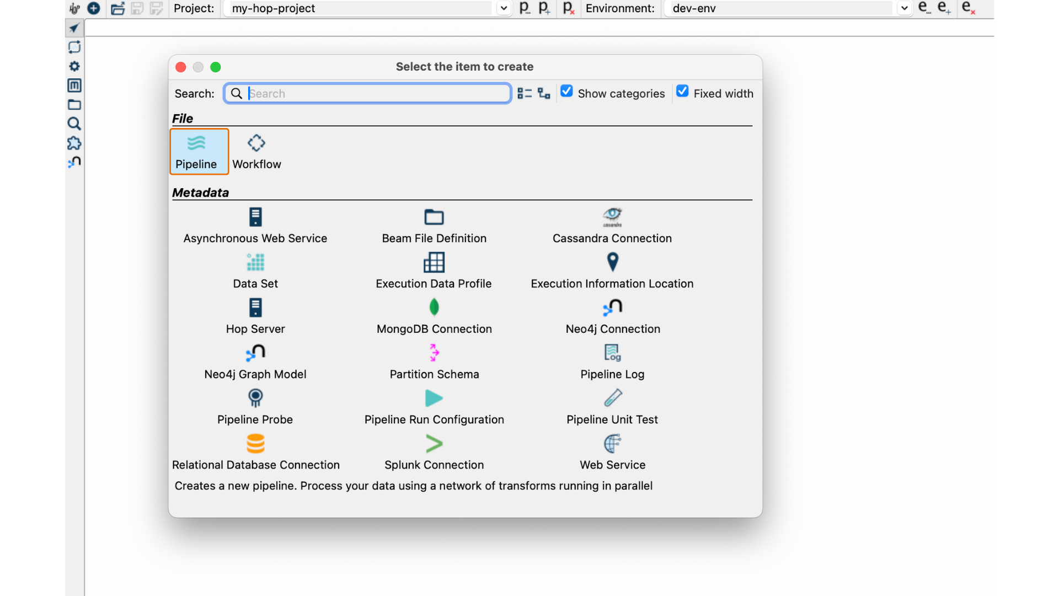1059x596 pixels.
Task: Click the expand categories tree icon
Action: [544, 93]
